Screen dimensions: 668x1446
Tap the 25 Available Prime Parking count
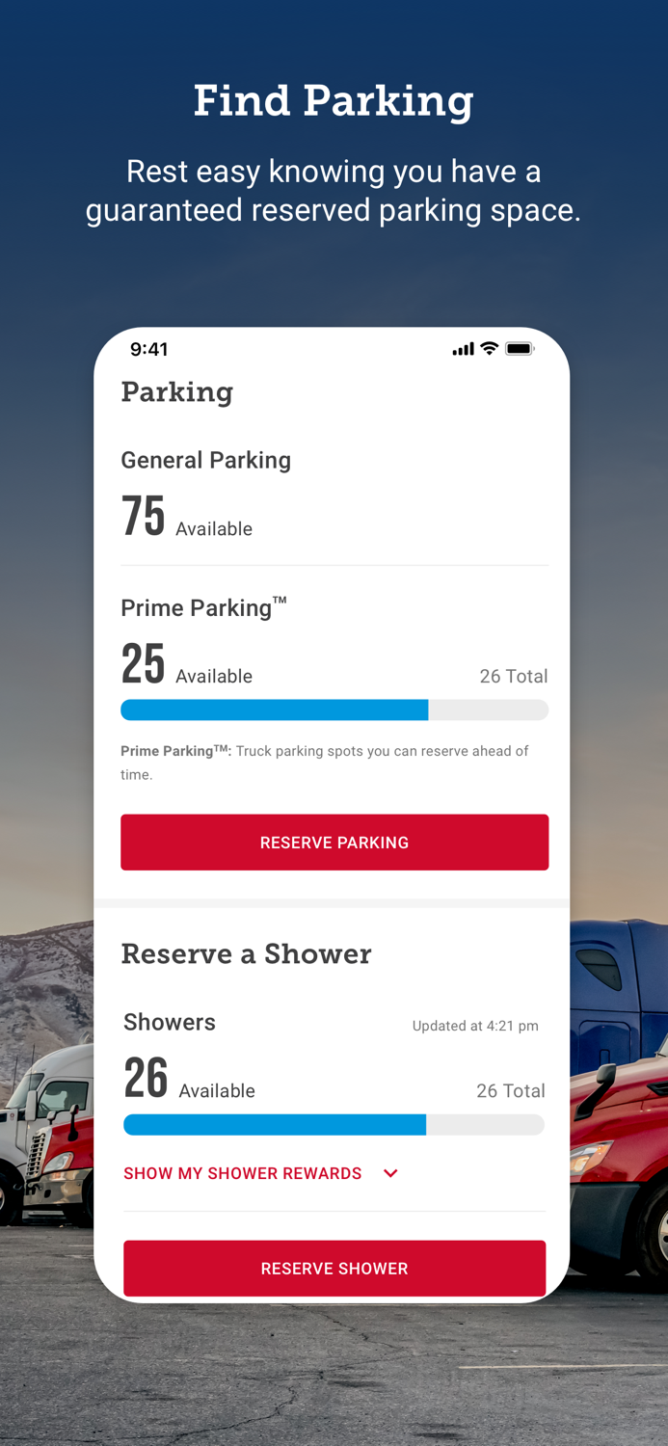(186, 663)
